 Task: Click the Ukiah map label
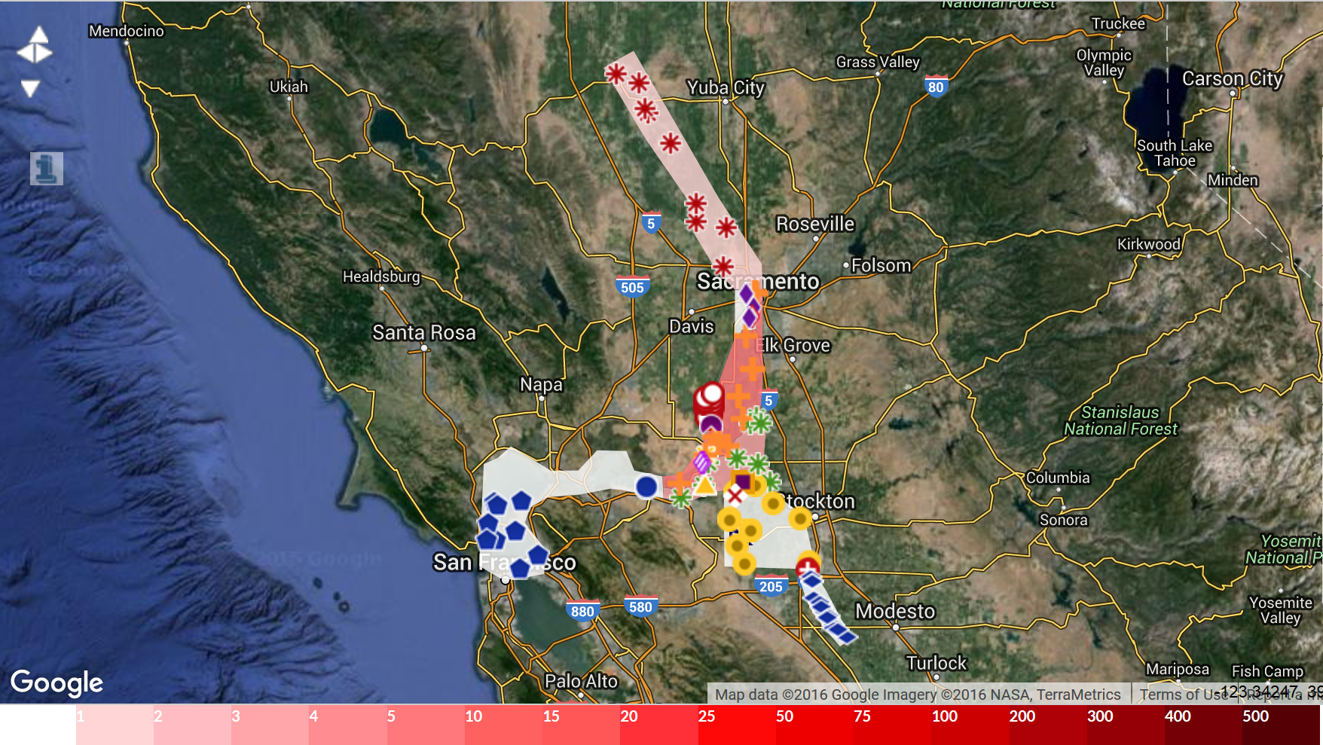coord(289,87)
